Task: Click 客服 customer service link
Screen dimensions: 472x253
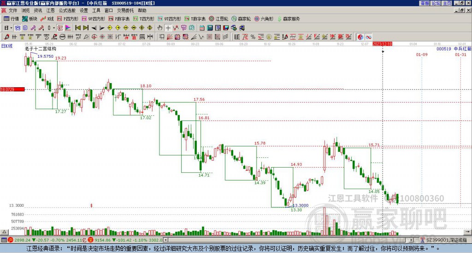Action: click(x=425, y=3)
